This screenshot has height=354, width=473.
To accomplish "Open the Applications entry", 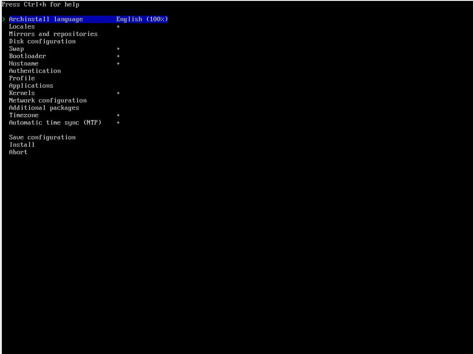I will pos(31,86).
